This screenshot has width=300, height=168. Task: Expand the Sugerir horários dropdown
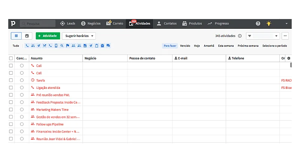point(79,36)
